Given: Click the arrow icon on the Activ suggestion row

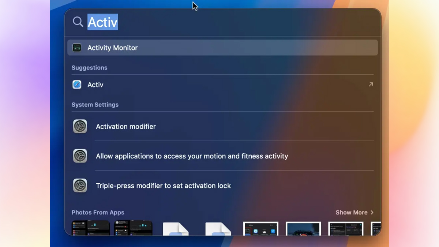Looking at the screenshot, I should [x=371, y=85].
